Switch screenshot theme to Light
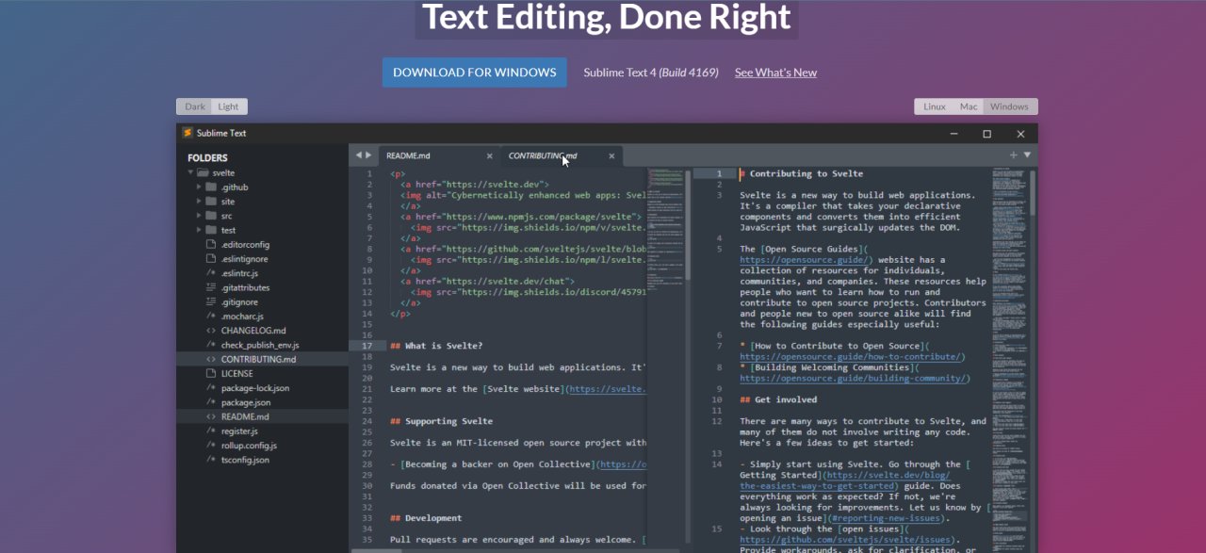Screen dimensions: 1206x553 229,106
